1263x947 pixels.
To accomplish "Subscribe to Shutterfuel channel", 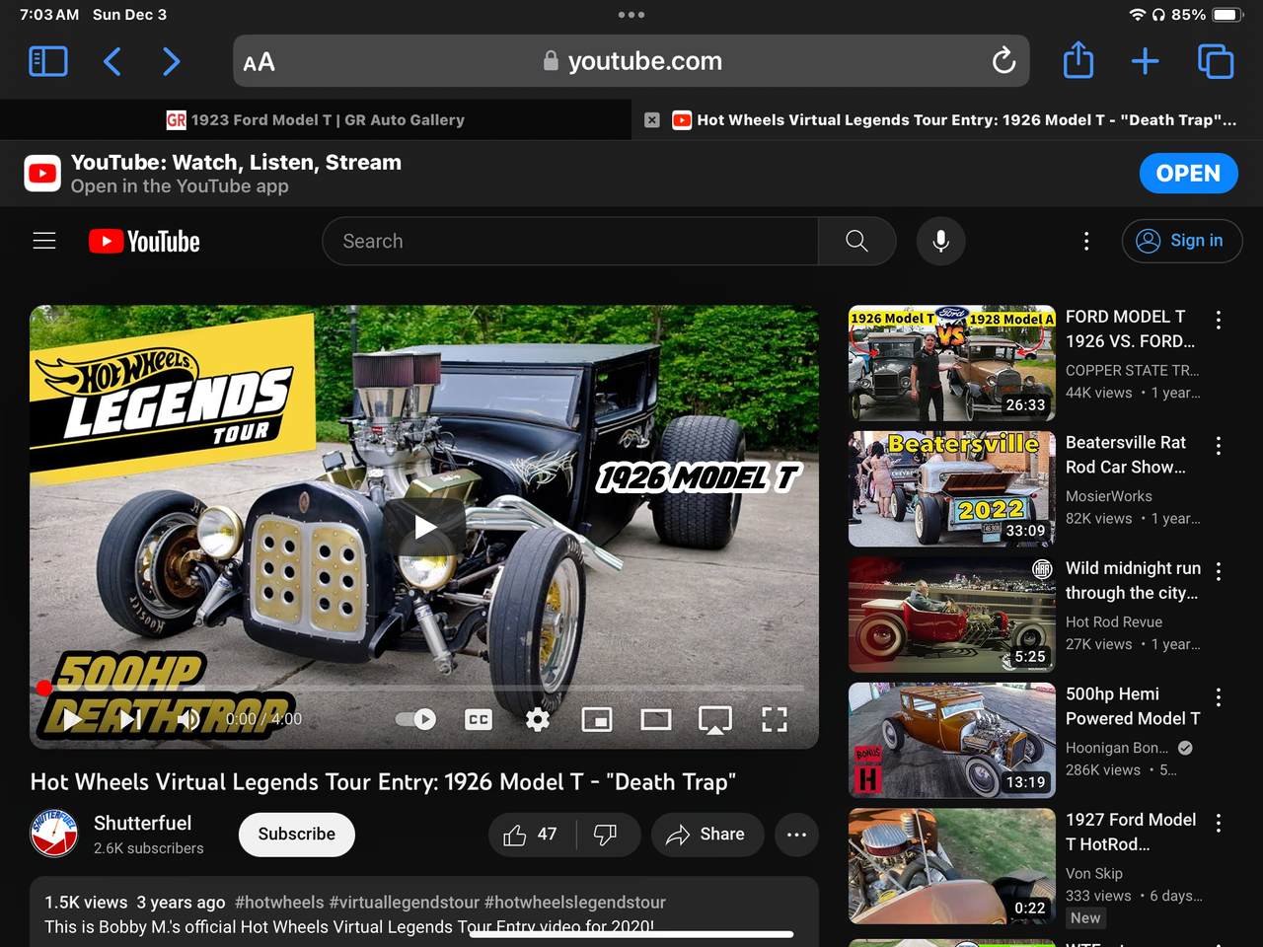I will pos(296,835).
